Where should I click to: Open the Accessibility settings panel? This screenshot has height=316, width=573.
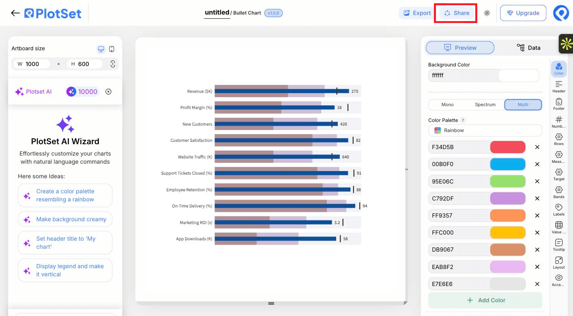[559, 280]
